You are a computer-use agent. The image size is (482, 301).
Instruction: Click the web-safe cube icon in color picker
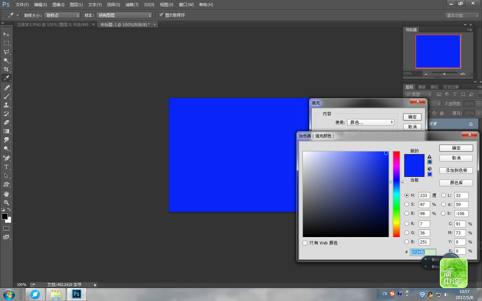tap(429, 169)
